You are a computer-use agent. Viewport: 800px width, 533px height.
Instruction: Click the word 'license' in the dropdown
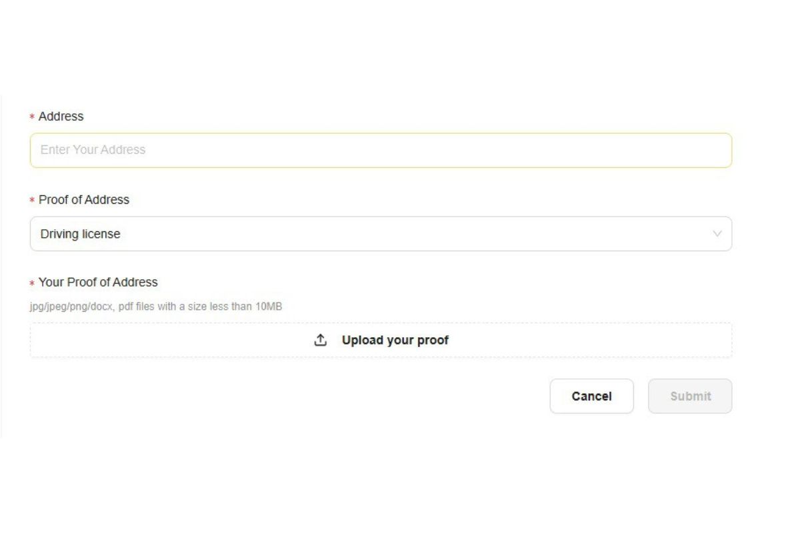[x=101, y=234]
